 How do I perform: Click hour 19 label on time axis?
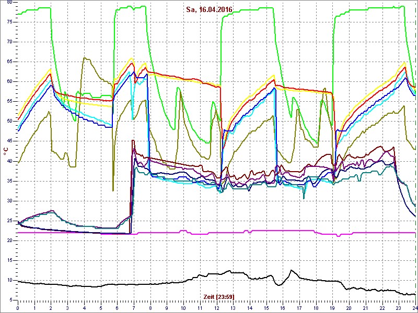click(332, 308)
